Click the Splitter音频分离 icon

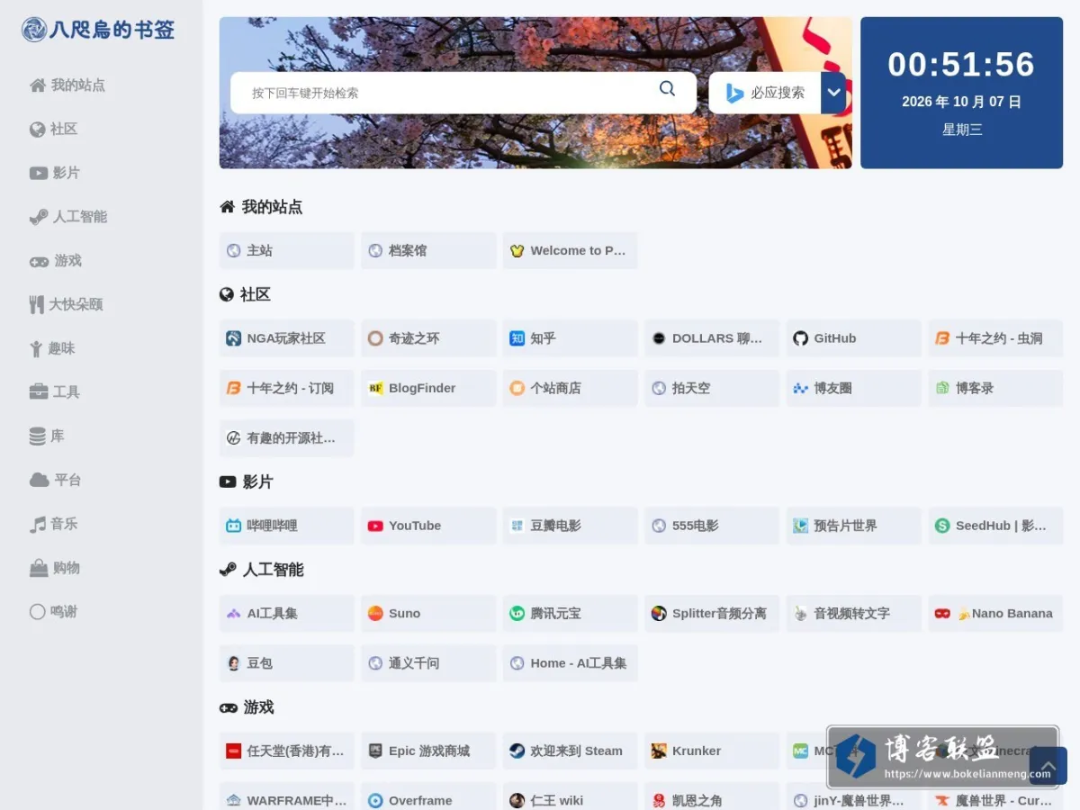pos(659,613)
